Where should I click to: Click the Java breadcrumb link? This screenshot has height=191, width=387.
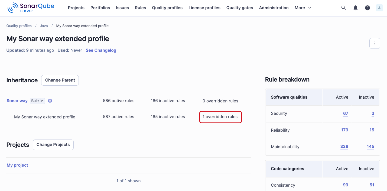pyautogui.click(x=44, y=26)
